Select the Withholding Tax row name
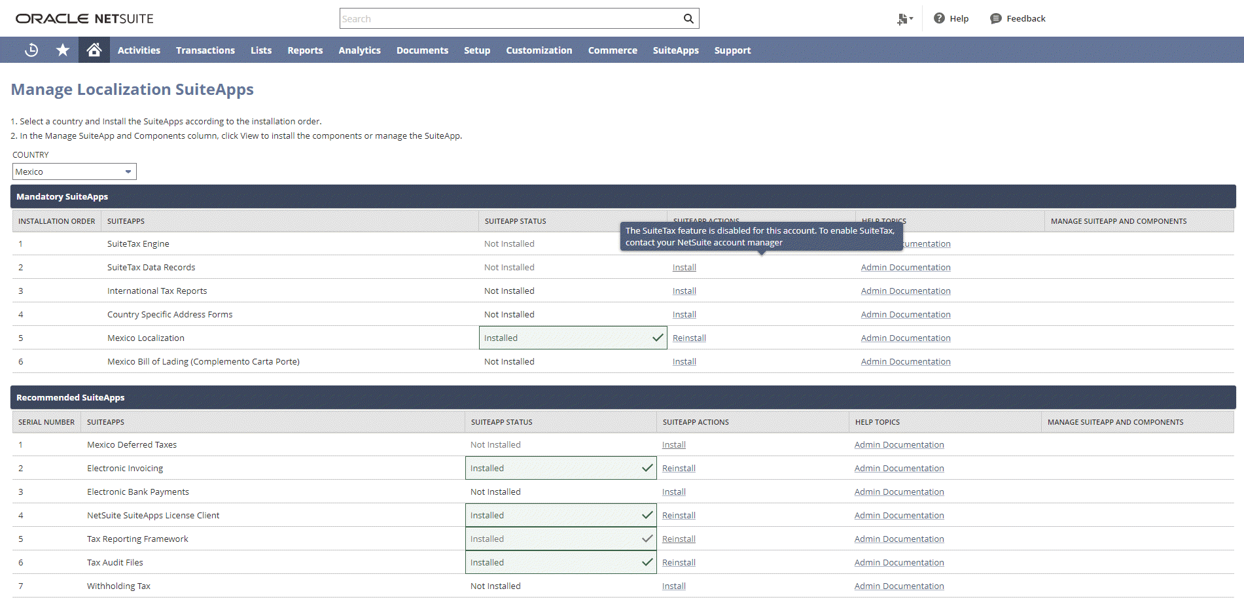The width and height of the screenshot is (1244, 608). pos(118,586)
